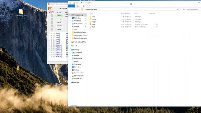Screen dimensions: 201x113
Task: Select the recipes folder icon
Action: [x=90, y=22]
